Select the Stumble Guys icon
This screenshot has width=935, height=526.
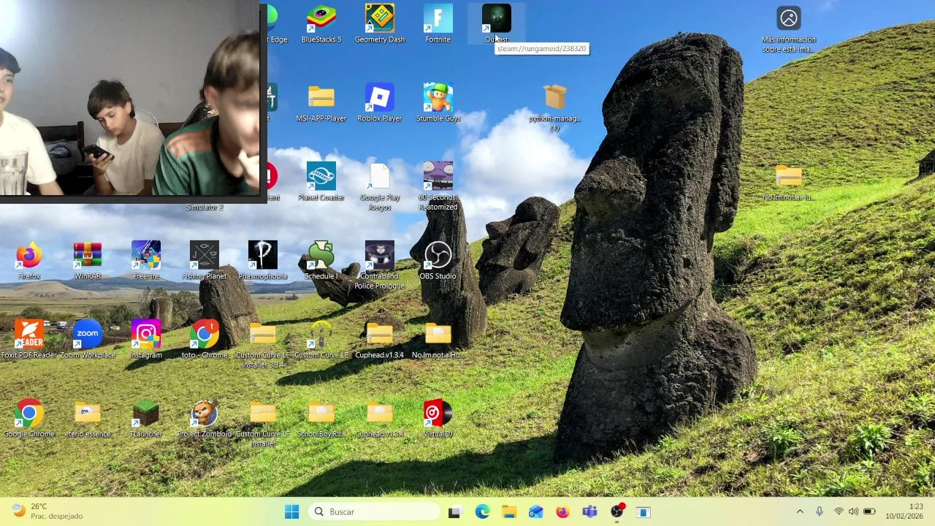pos(438,103)
